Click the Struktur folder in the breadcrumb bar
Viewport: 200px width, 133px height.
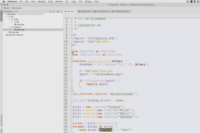pos(6,8)
